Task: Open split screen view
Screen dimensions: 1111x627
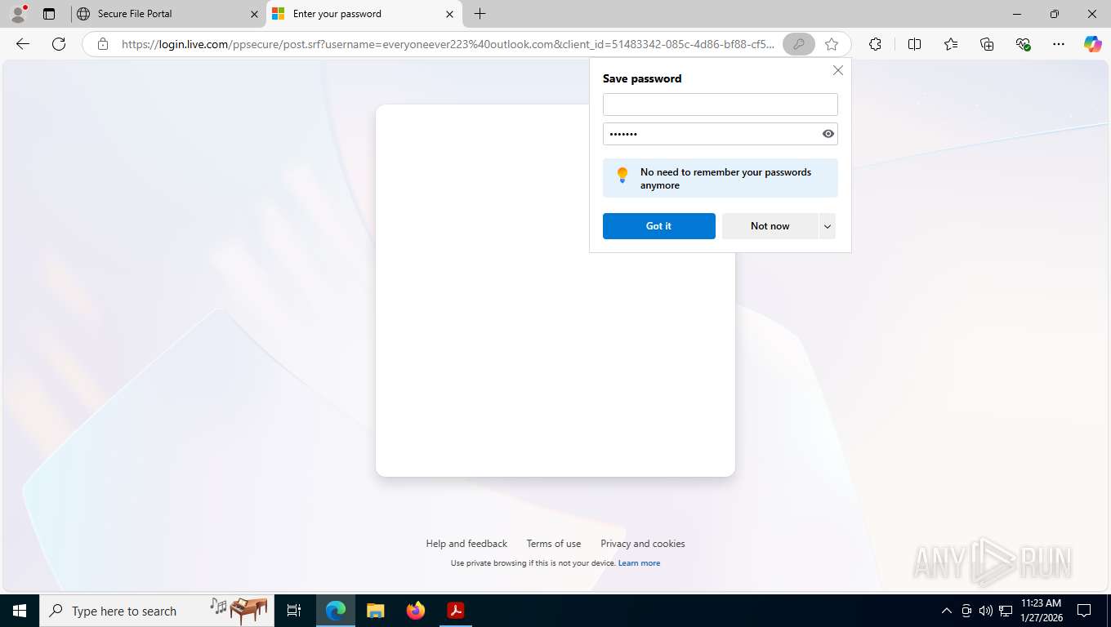Action: point(915,44)
